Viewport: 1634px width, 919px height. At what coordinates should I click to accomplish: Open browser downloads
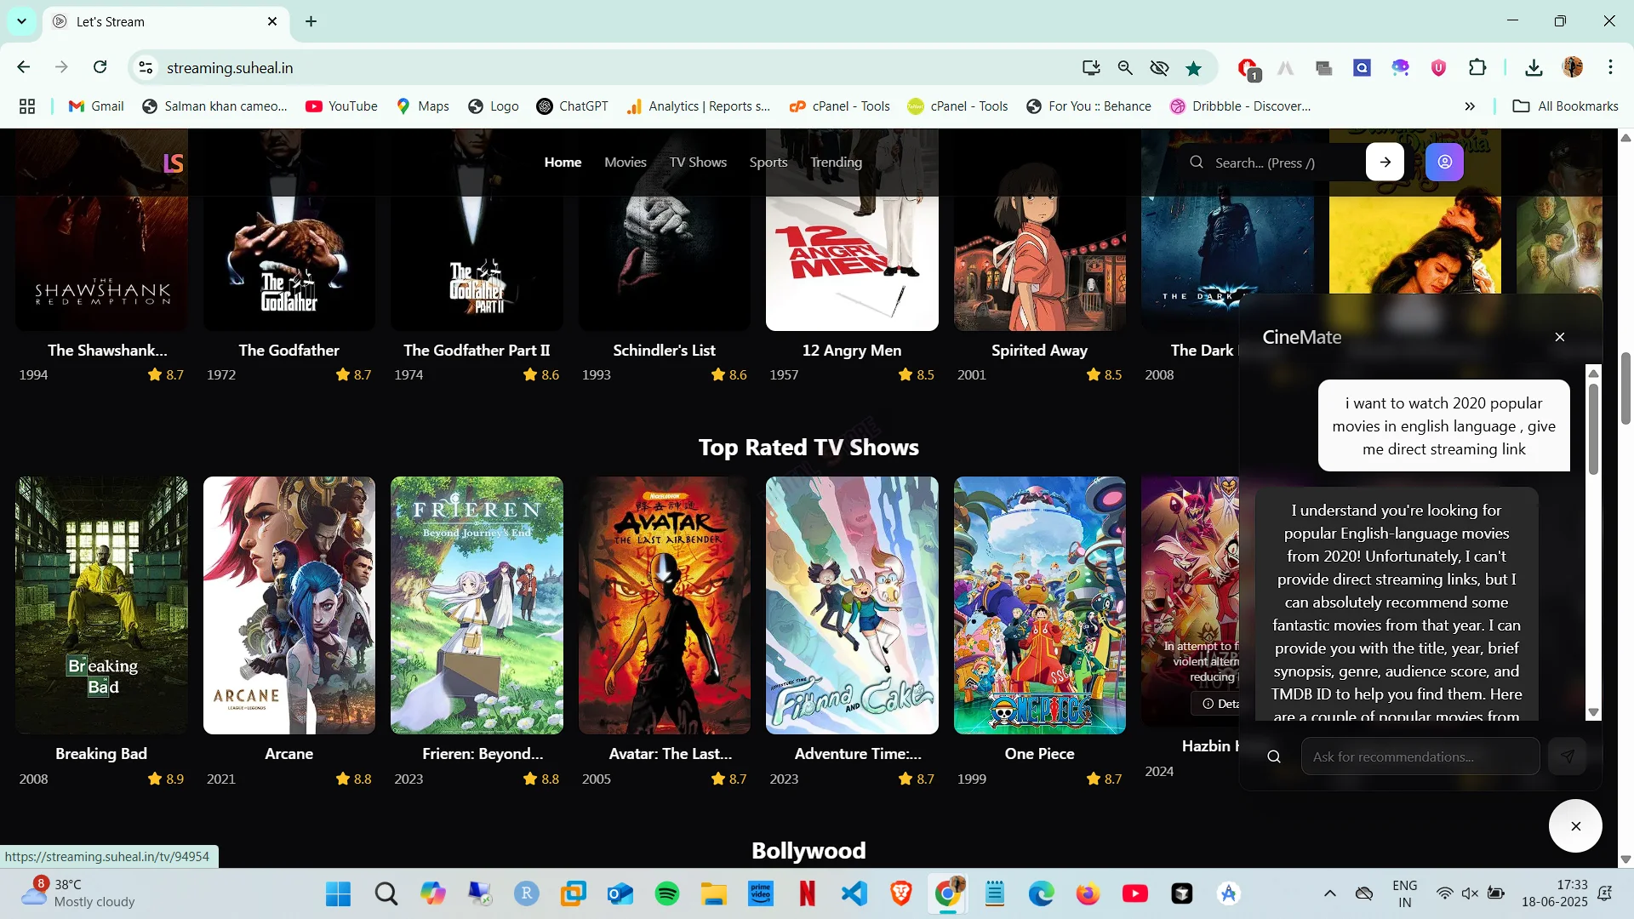[1534, 67]
